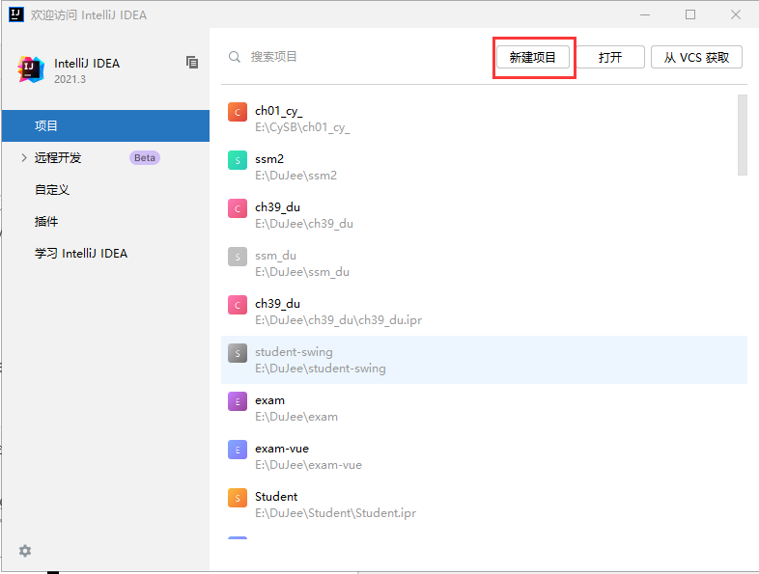Click the 从 VCS 获取 button
Image resolution: width=759 pixels, height=574 pixels.
pyautogui.click(x=696, y=58)
